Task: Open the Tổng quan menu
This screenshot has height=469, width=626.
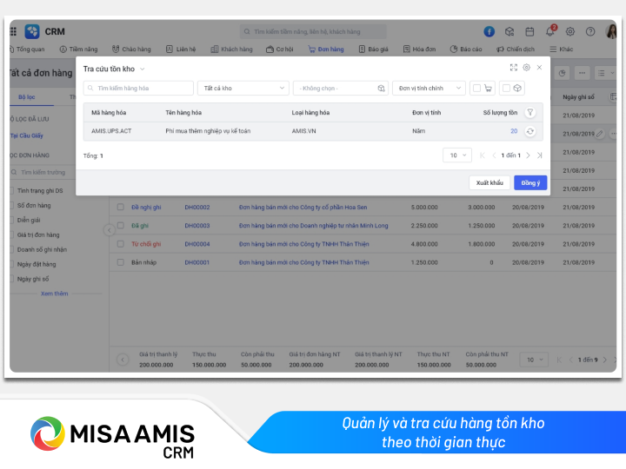Action: 27,49
